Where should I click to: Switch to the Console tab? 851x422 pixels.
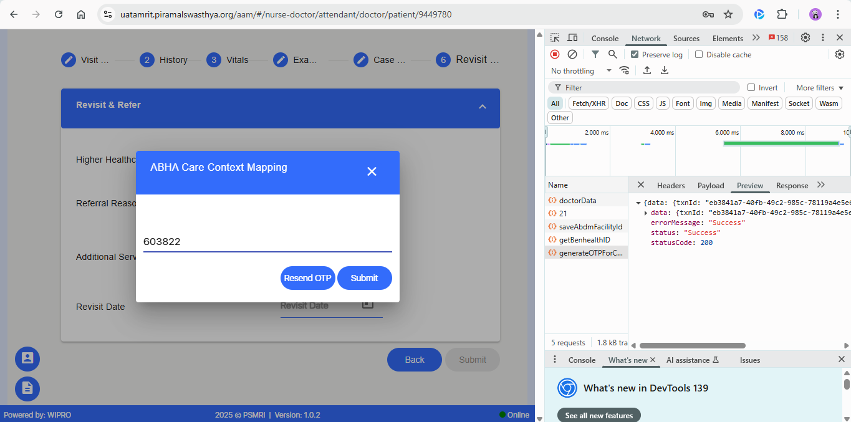coord(604,38)
